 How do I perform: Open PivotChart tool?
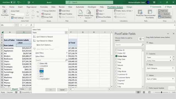(x=140, y=13)
